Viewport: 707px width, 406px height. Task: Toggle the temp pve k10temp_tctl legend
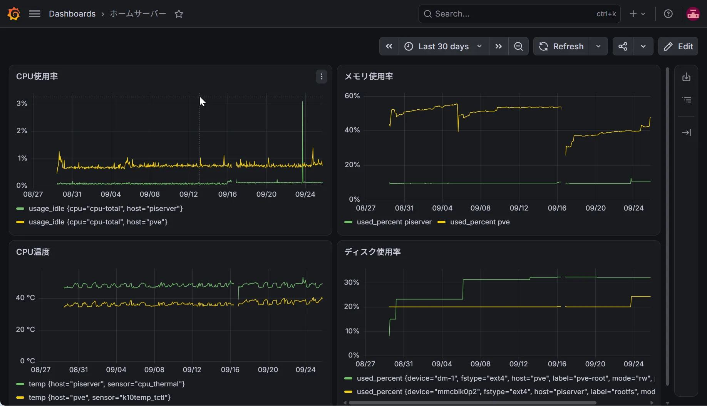pyautogui.click(x=99, y=398)
